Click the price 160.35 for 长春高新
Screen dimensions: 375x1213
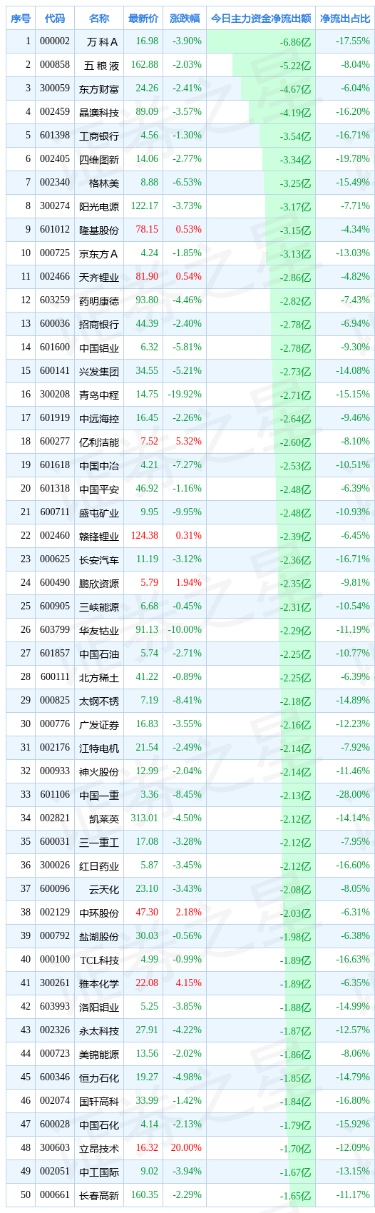click(145, 1195)
